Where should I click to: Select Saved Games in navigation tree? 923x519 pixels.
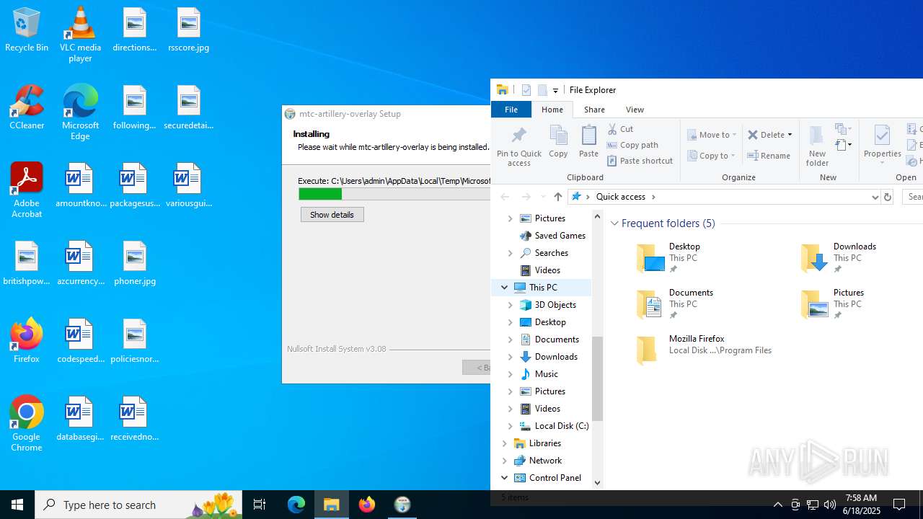[552, 236]
